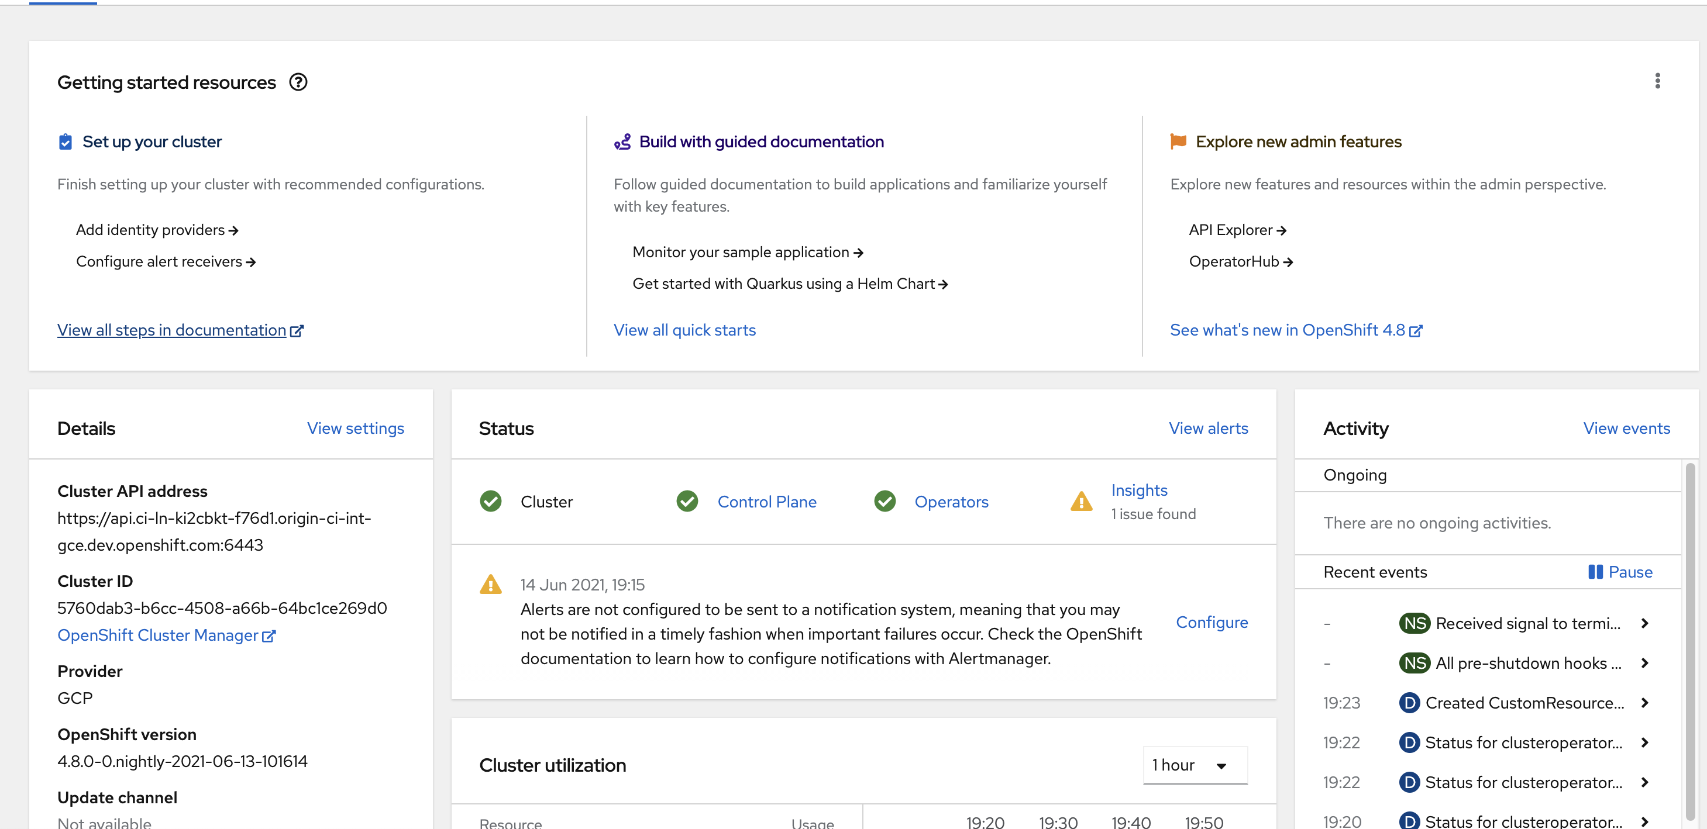
Task: Expand the All pre-shutdown hooks event
Action: coord(1645,663)
